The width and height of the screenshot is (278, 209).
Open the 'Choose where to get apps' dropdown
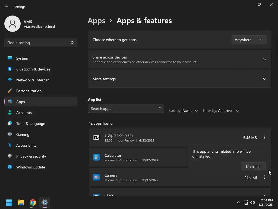(249, 40)
